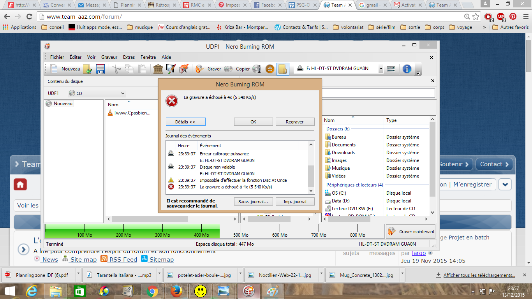This screenshot has width=532, height=299.
Task: Click the scissors cut icon in Nero toolbar
Action: (x=116, y=69)
